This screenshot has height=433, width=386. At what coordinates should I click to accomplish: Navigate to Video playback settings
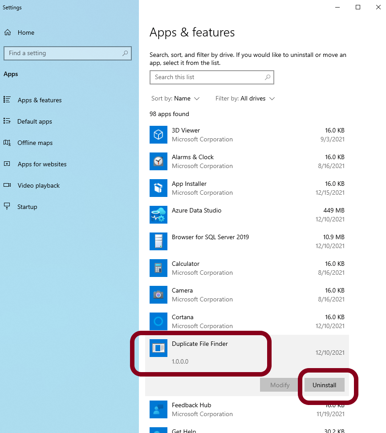tap(38, 185)
